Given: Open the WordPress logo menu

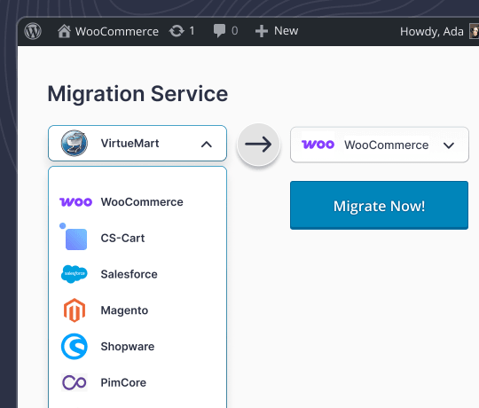Looking at the screenshot, I should click(x=33, y=31).
